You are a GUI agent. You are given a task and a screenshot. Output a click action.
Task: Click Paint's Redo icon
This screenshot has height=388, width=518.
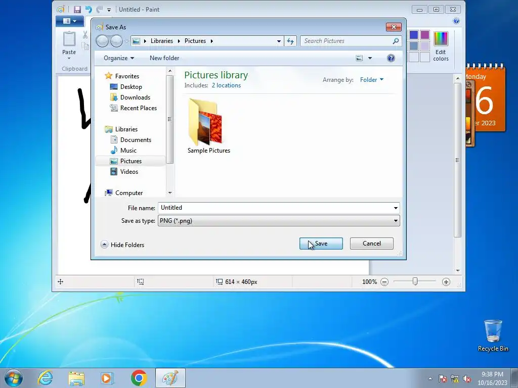pyautogui.click(x=100, y=10)
